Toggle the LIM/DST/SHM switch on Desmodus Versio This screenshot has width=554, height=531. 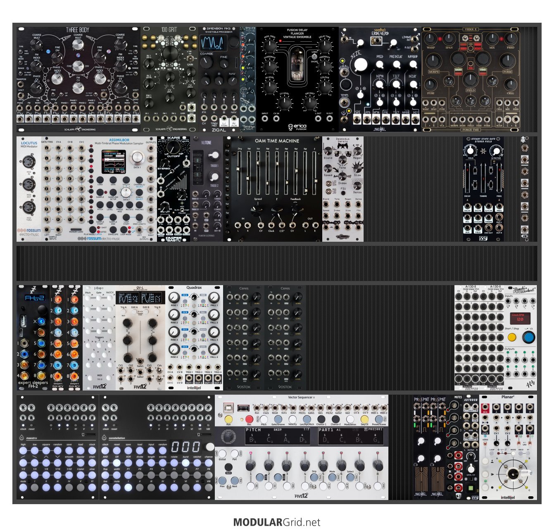(x=328, y=183)
